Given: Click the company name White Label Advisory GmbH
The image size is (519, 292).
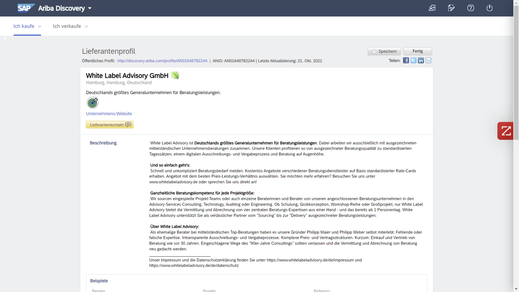Looking at the screenshot, I should (x=127, y=75).
